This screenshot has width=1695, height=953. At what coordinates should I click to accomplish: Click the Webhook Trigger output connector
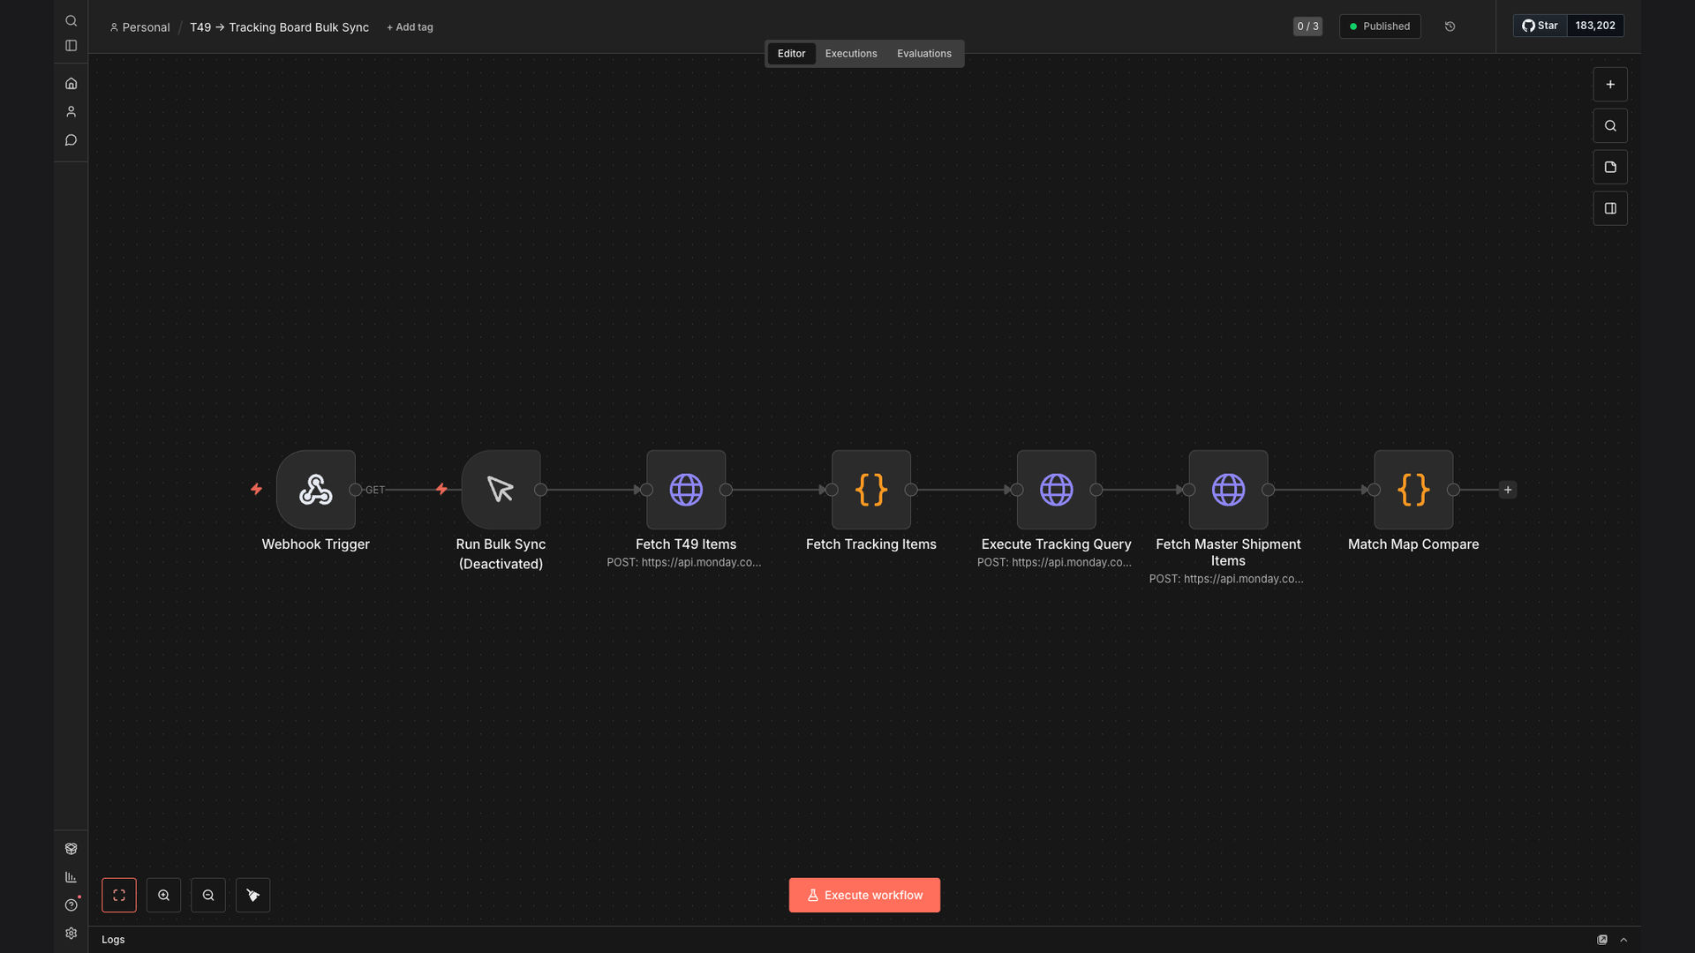click(x=355, y=490)
